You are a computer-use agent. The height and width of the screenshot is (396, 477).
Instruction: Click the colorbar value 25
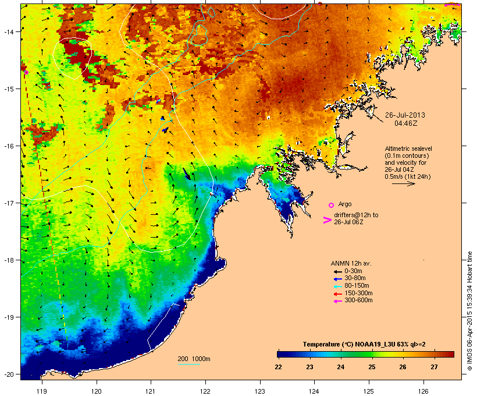coord(372,367)
